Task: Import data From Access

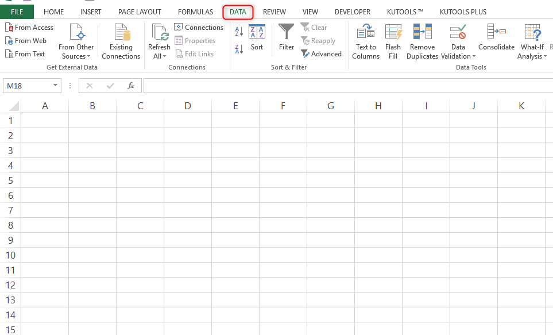Action: tap(29, 28)
